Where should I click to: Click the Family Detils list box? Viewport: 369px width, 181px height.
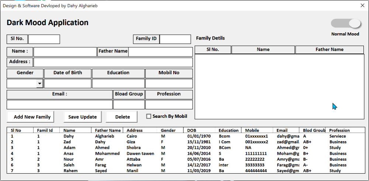(279, 86)
